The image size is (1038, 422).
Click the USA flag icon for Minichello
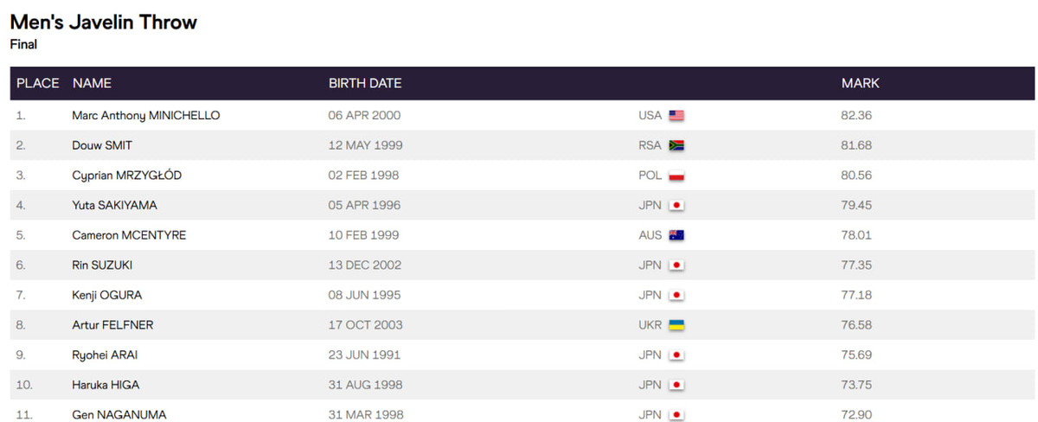pos(676,116)
